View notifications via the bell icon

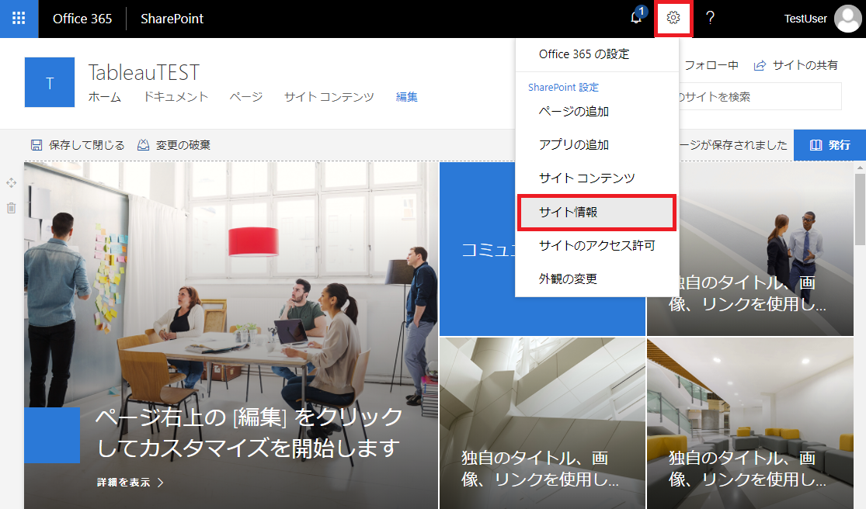635,19
